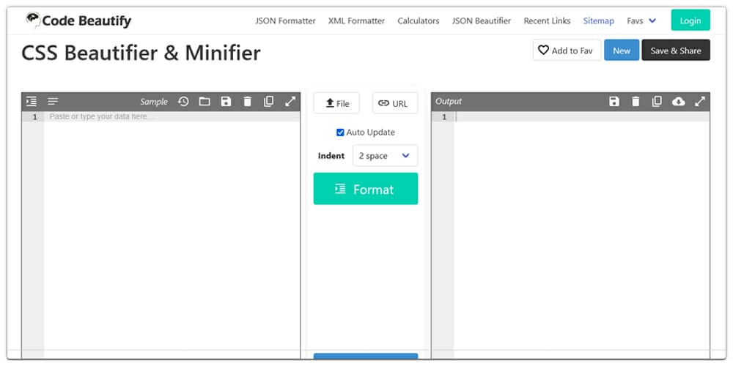The width and height of the screenshot is (733, 366).
Task: Click the input panel beautify indent icon
Action: coord(32,101)
